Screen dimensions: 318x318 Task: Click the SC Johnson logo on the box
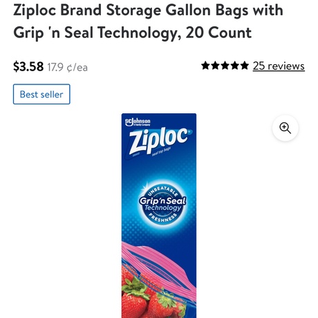click(138, 122)
